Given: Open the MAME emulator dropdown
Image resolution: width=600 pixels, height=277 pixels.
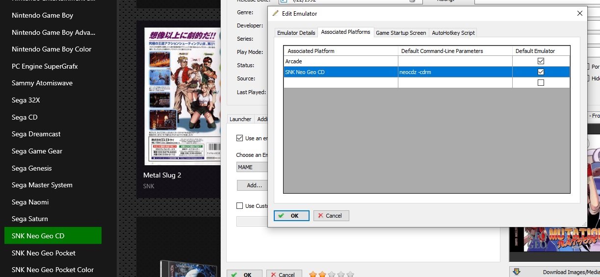Looking at the screenshot, I should pyautogui.click(x=252, y=167).
